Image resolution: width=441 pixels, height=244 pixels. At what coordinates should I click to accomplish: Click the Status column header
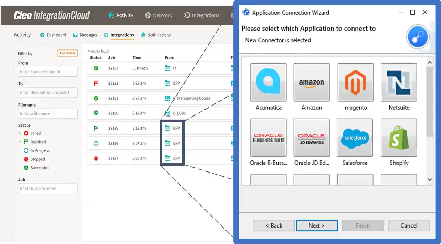[96, 58]
